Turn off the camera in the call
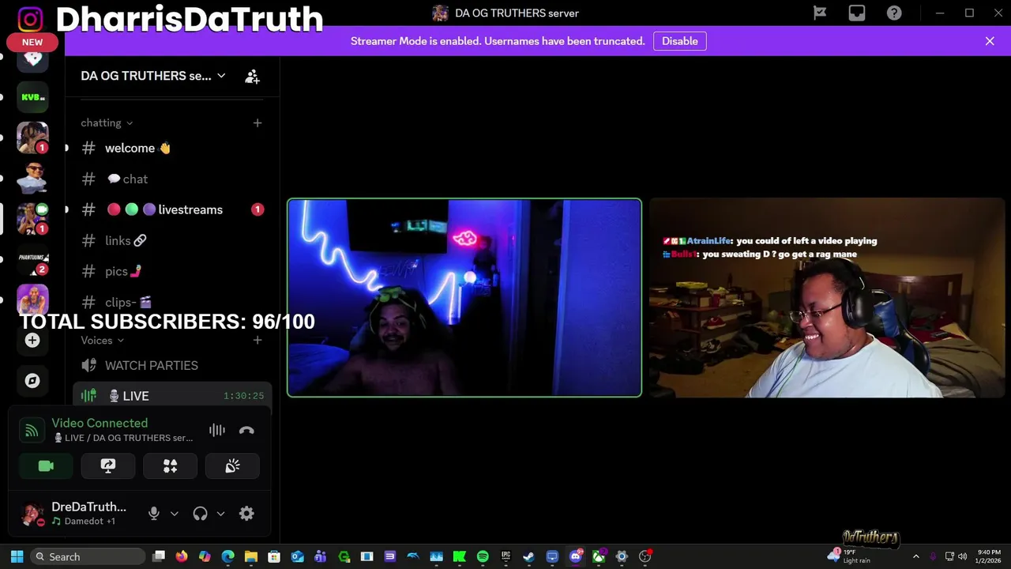 tap(46, 466)
